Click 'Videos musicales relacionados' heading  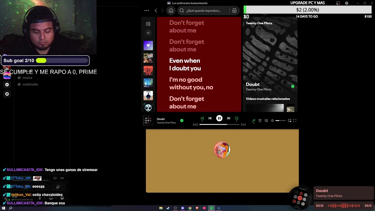[268, 99]
